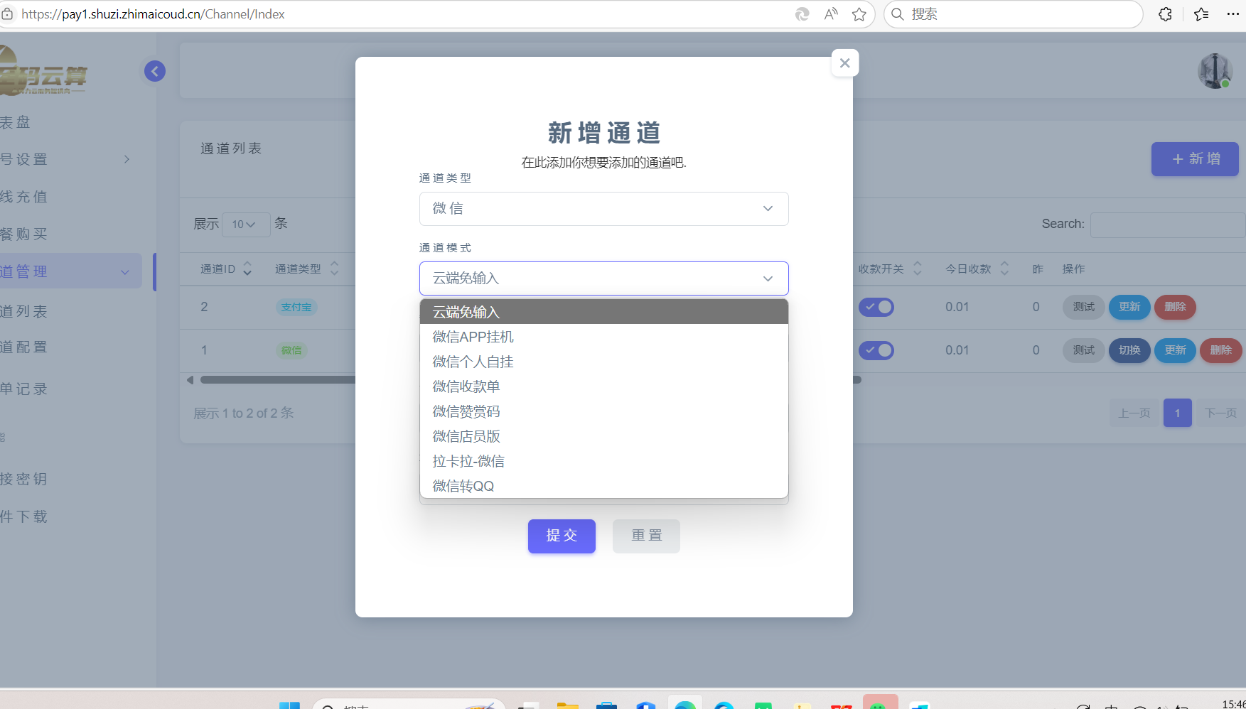Add page to favorites star icon

pyautogui.click(x=859, y=14)
